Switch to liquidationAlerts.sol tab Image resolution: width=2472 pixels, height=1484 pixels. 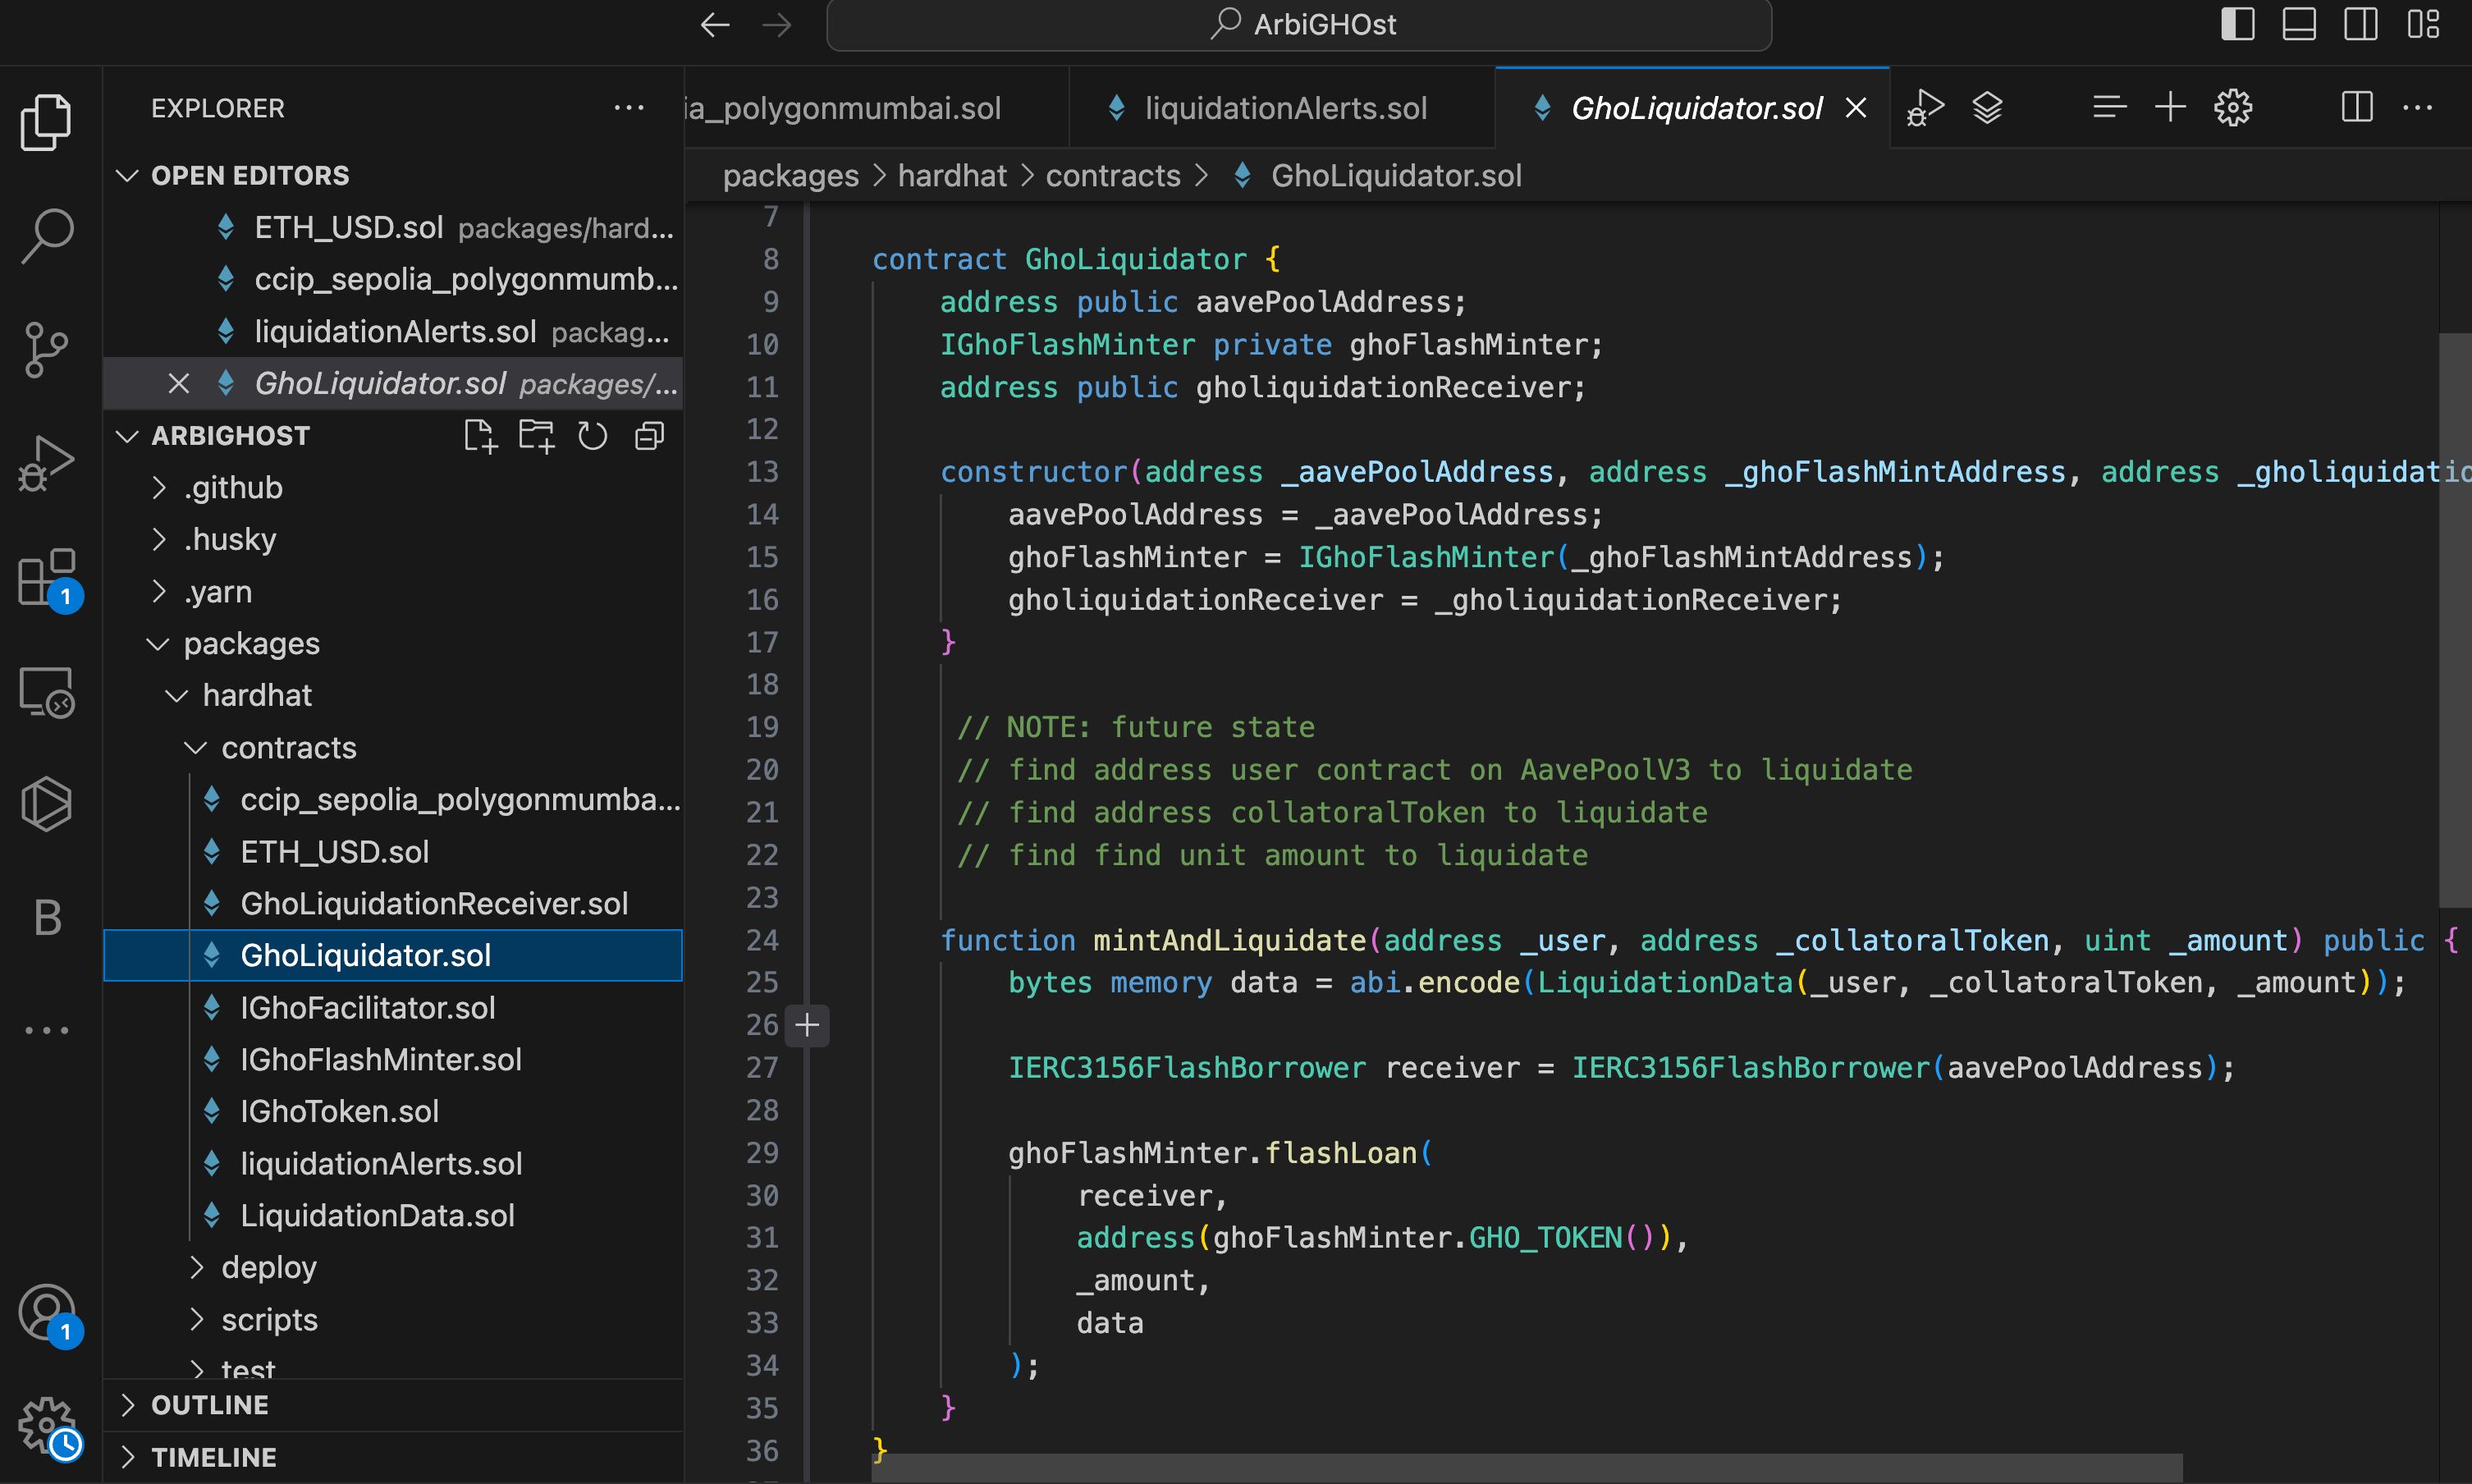tap(1283, 108)
